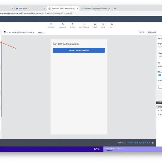Open the Help panel
This screenshot has width=162, height=162.
click(112, 25)
